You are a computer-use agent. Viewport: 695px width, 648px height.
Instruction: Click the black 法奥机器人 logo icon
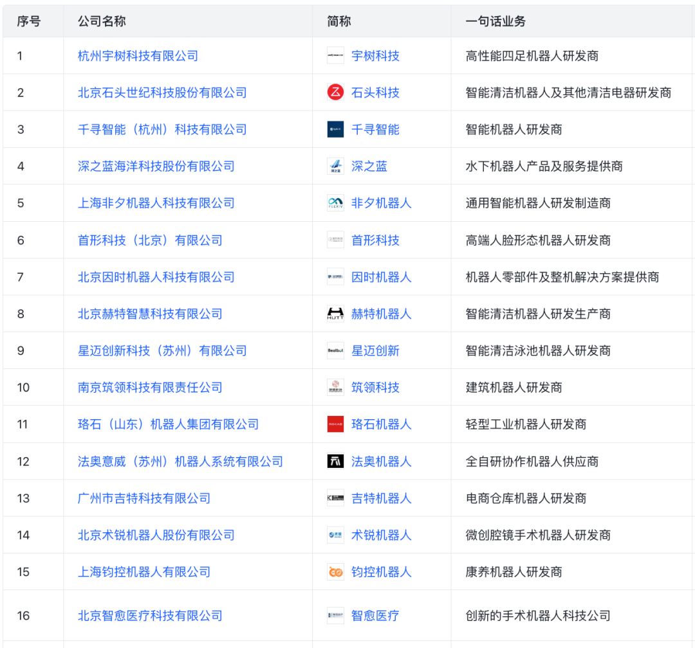pyautogui.click(x=335, y=461)
